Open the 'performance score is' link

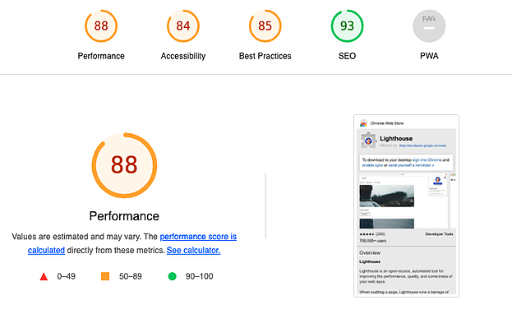(x=198, y=236)
